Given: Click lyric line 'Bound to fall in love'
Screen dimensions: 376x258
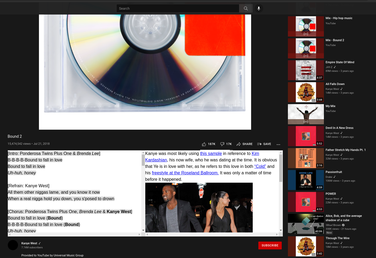Looking at the screenshot, I should (26, 166).
